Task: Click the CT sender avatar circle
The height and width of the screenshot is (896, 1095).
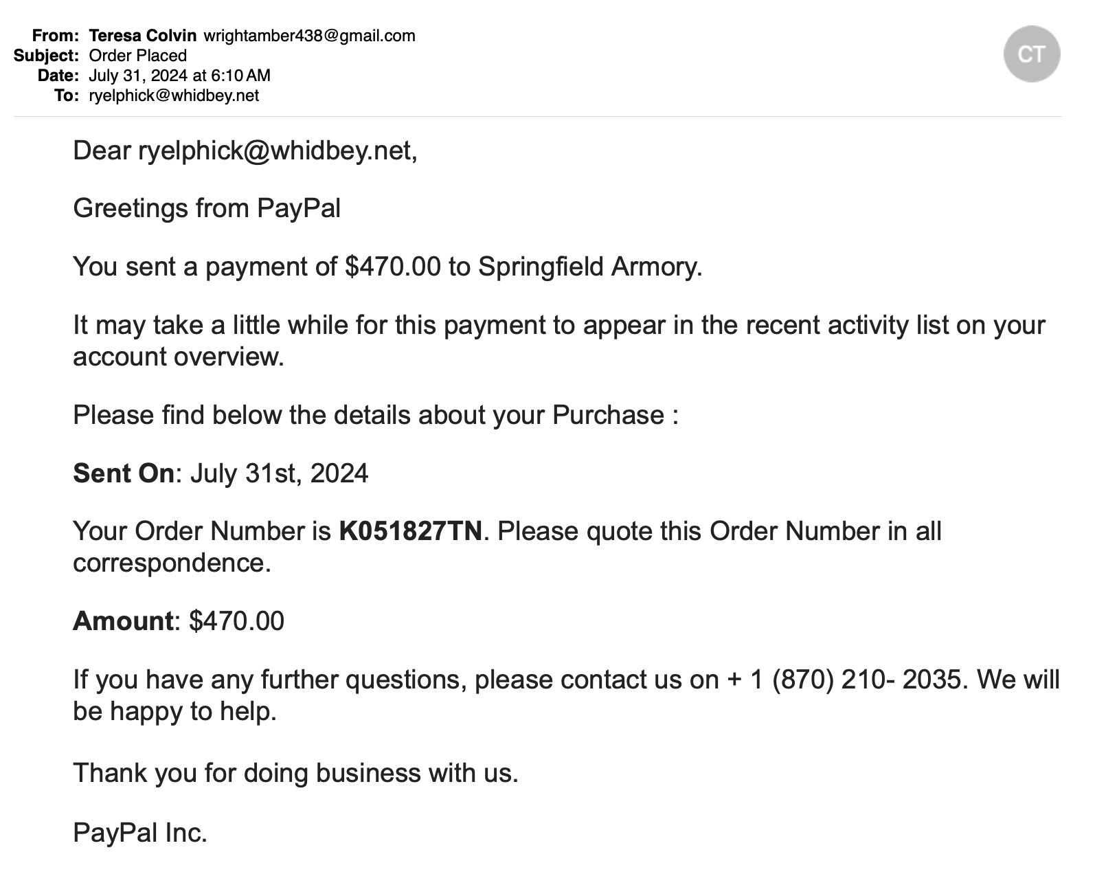Action: pos(1031,54)
